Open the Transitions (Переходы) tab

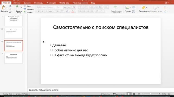[39, 3]
